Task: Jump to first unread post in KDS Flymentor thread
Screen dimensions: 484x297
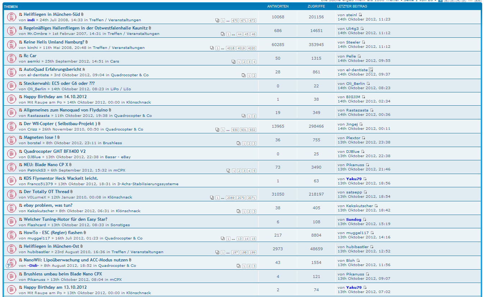Action: click(x=21, y=178)
